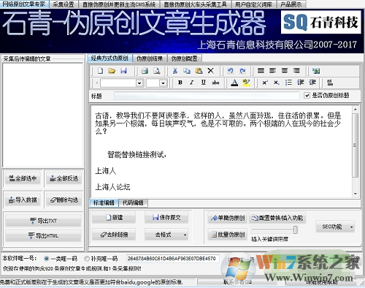365x288 pixels.
Task: Open 直接伪原创并更新主流CMS系统 tab
Action: pyautogui.click(x=119, y=4)
